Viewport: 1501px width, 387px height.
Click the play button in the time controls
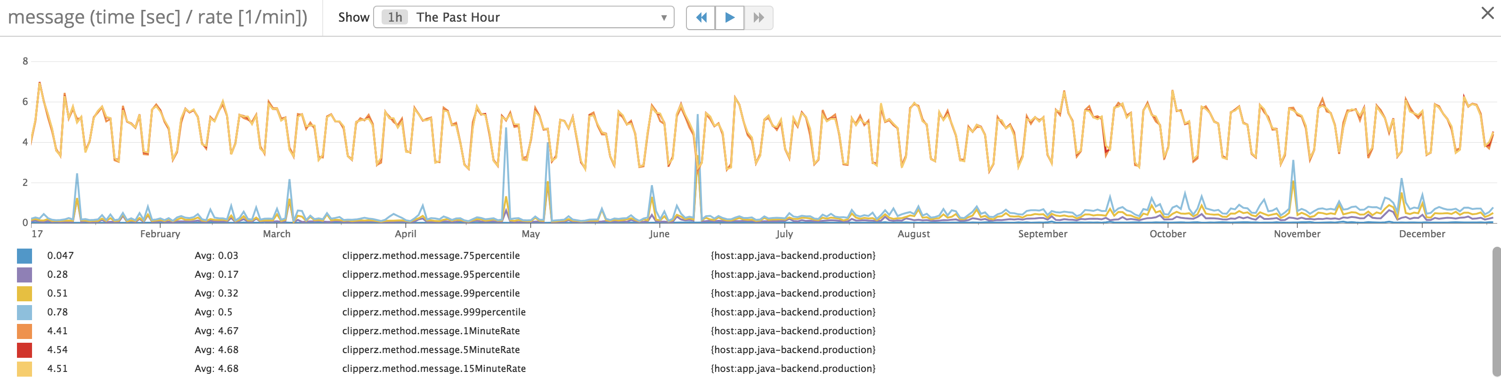729,17
